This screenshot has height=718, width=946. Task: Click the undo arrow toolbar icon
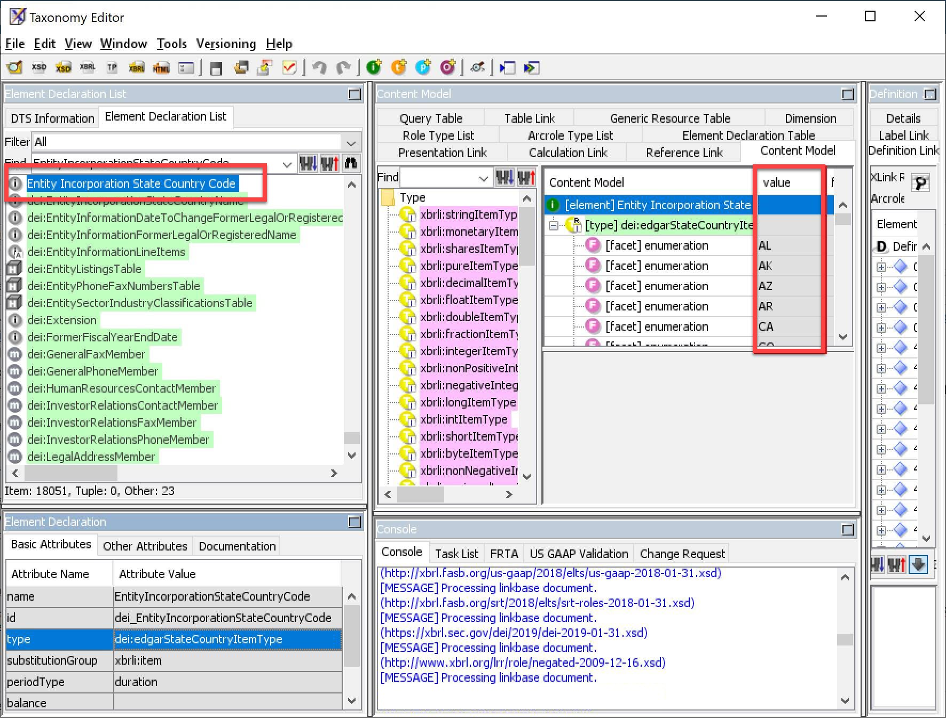tap(319, 67)
